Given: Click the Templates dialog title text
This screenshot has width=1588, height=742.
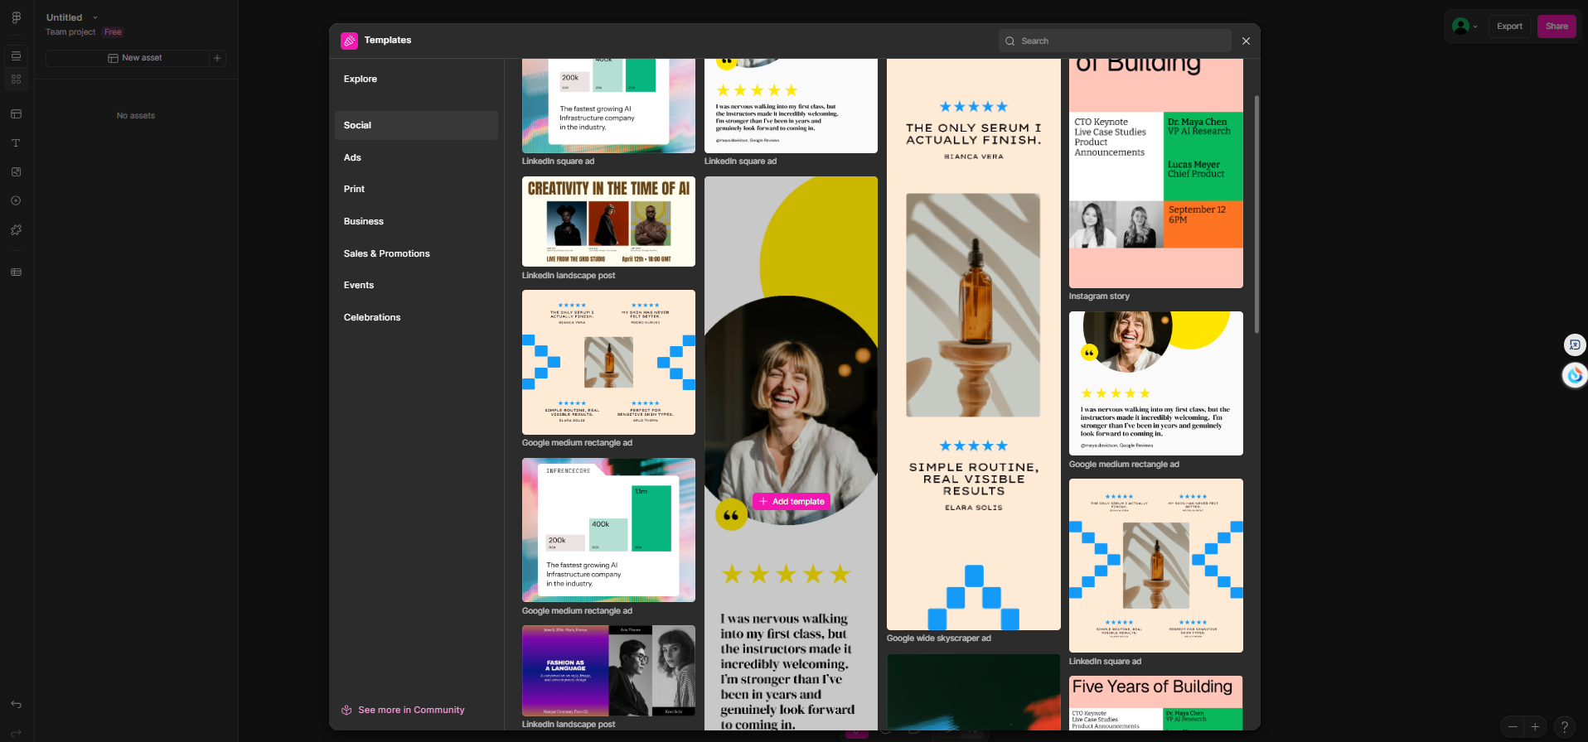Looking at the screenshot, I should (x=388, y=41).
